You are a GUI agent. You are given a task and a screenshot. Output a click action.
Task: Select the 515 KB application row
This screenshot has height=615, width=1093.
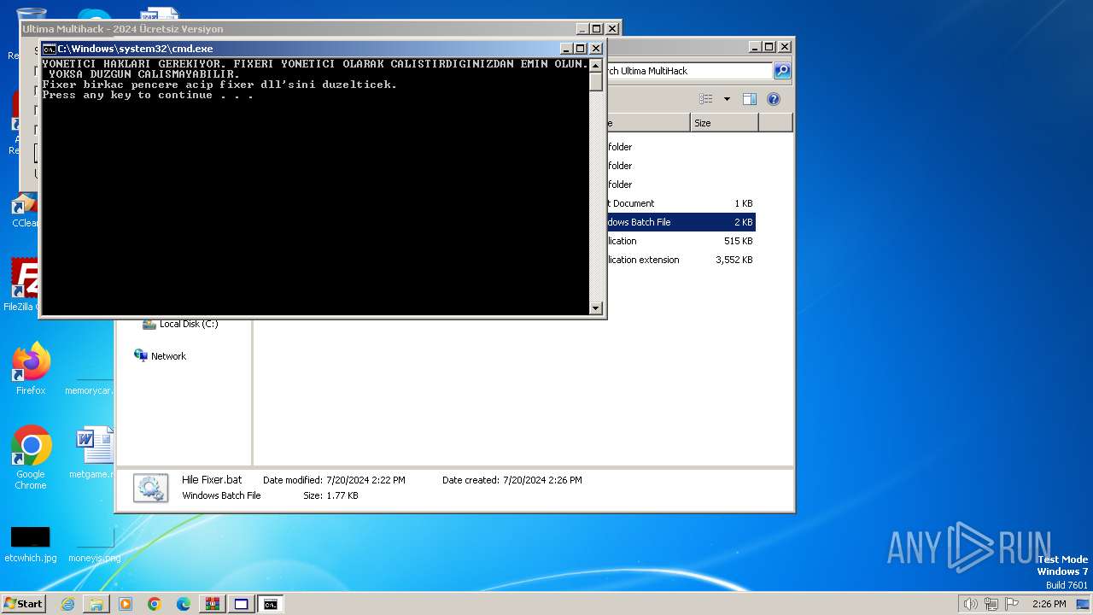coord(681,241)
